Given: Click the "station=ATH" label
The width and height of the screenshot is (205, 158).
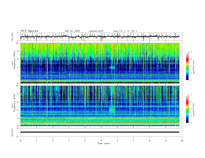Looking at the screenshot, I should (96, 31).
